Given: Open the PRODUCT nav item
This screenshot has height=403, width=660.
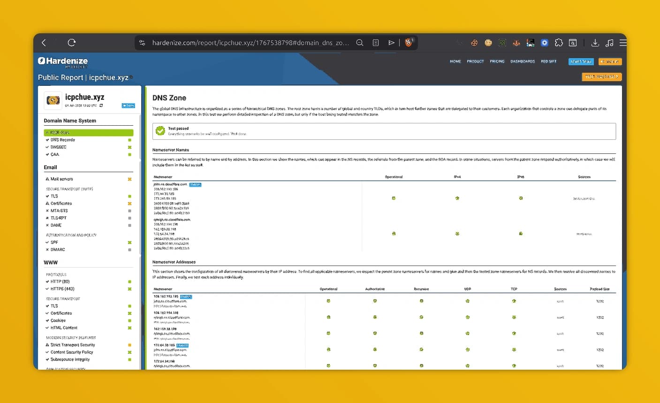Looking at the screenshot, I should pyautogui.click(x=475, y=61).
